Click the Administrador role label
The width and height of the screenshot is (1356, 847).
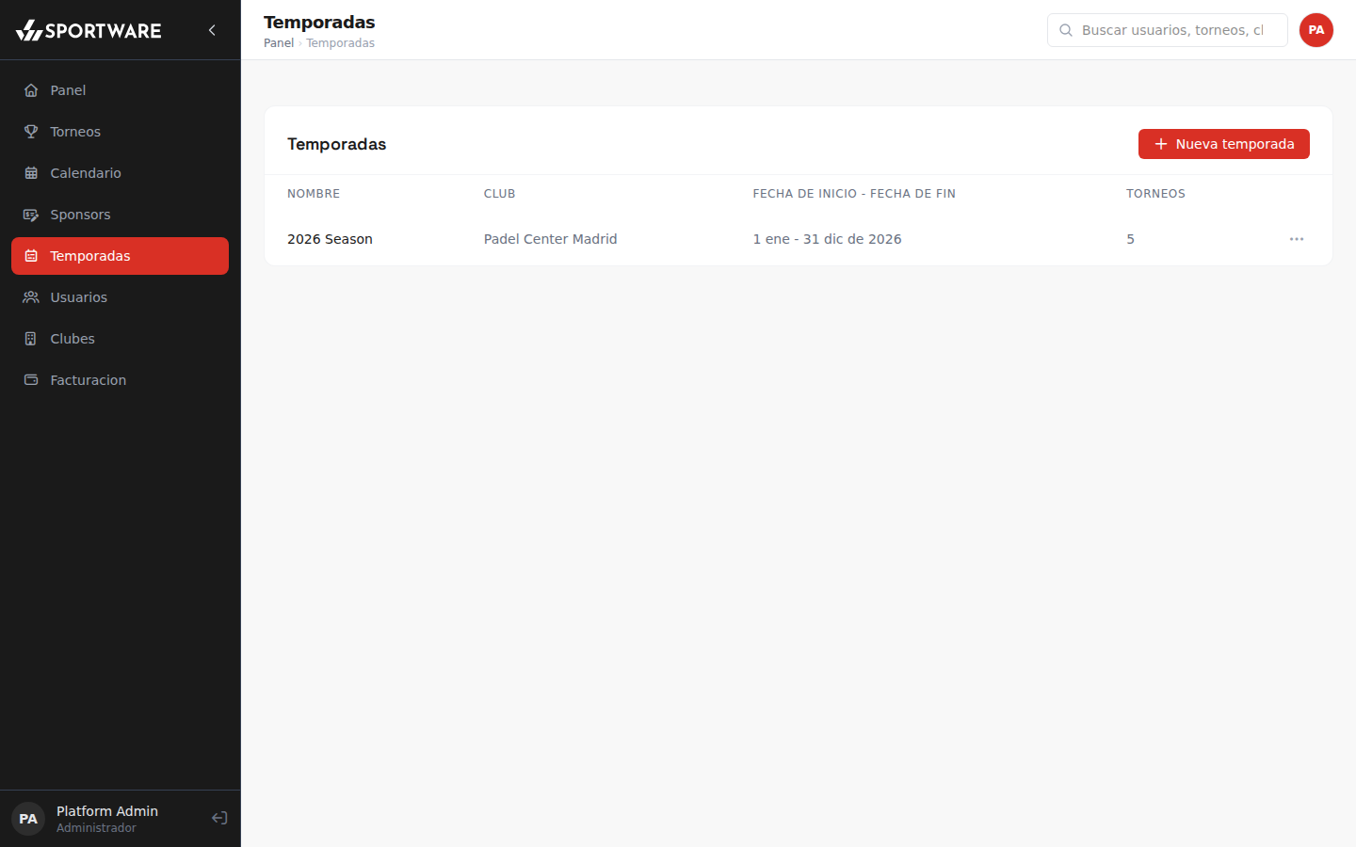pyautogui.click(x=96, y=828)
